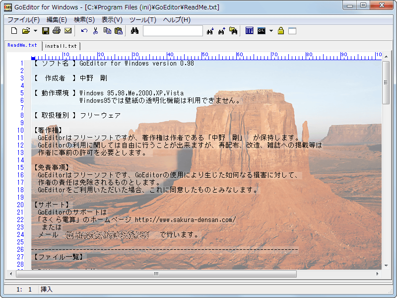Screen dimensions: 397x298
Task: Click the horizontal scrollbar thumb
Action: (x=156, y=274)
